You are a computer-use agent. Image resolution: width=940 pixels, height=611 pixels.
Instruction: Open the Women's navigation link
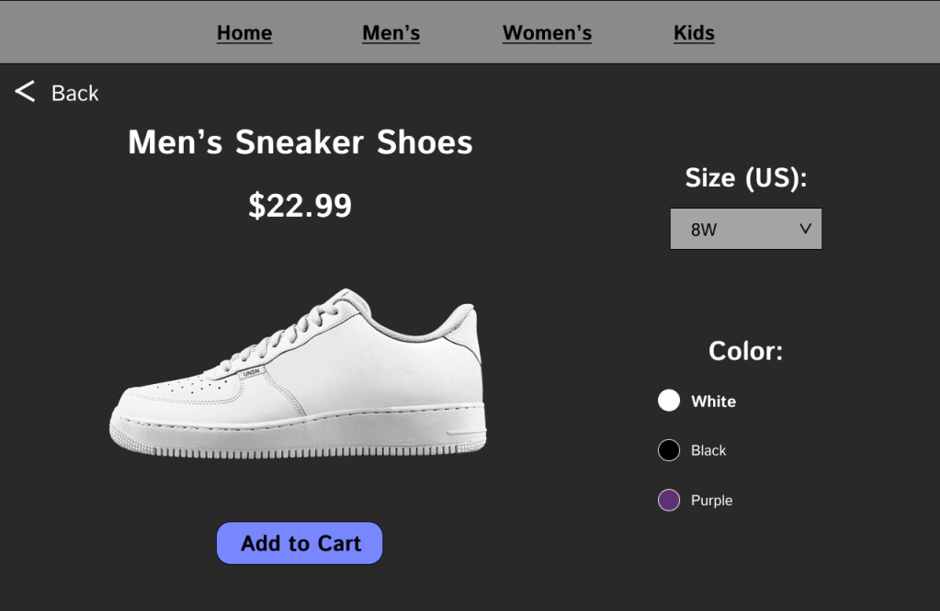pyautogui.click(x=547, y=33)
